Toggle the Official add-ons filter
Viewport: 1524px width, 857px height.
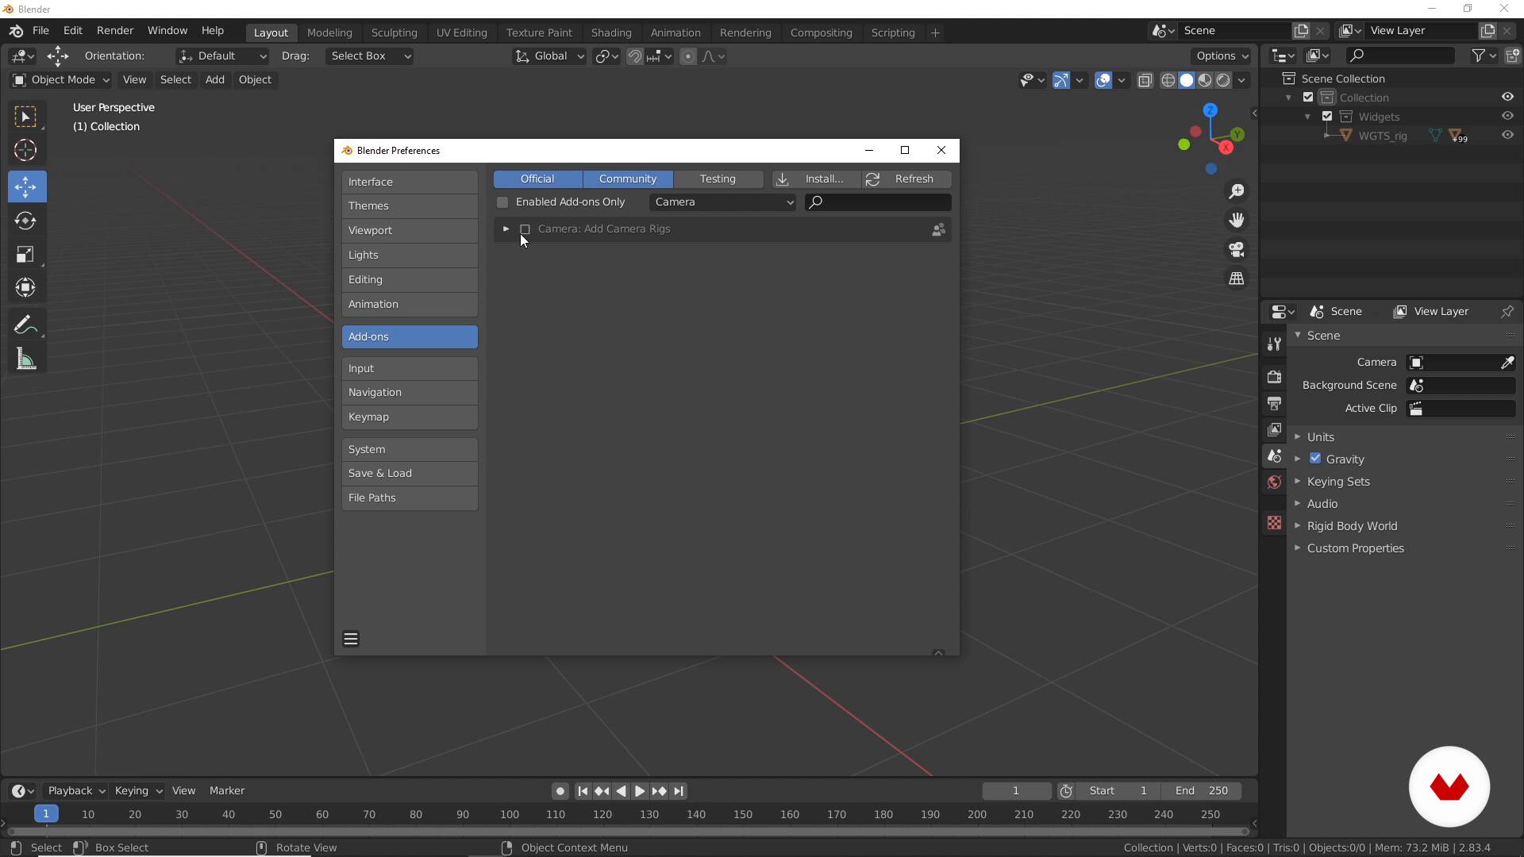click(x=537, y=179)
